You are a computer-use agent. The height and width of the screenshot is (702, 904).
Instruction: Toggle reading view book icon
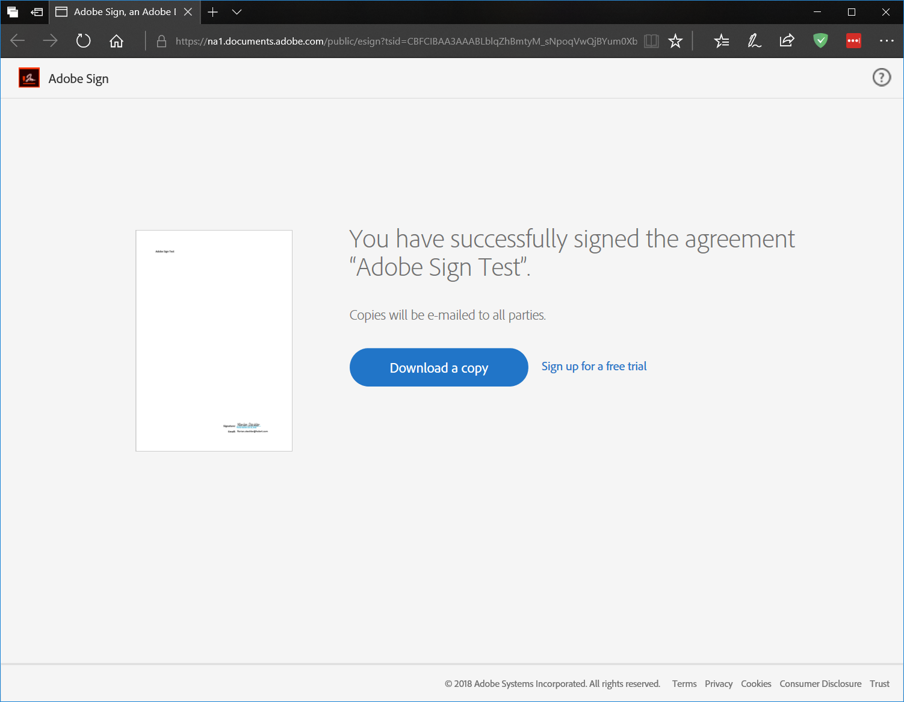651,41
